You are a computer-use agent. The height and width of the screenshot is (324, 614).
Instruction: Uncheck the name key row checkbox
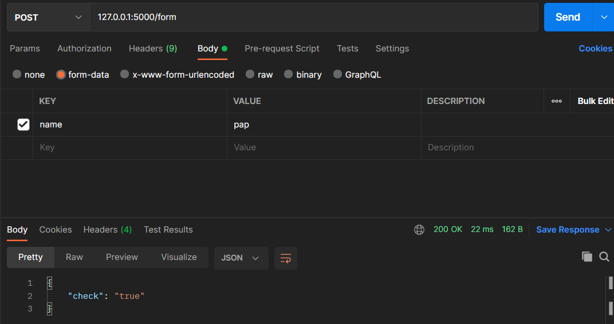(23, 125)
